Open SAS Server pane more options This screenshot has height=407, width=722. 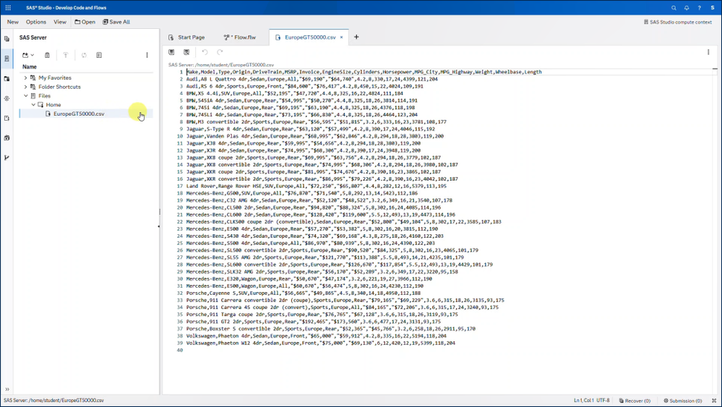[147, 55]
